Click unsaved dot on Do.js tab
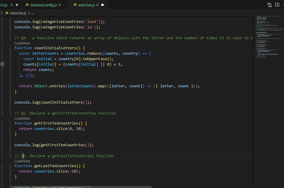 17,5
